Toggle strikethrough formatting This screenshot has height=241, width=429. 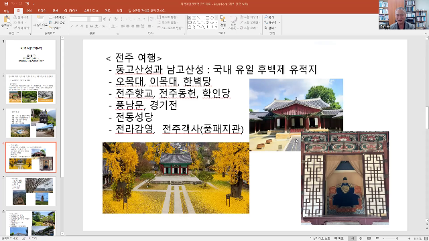tap(92, 26)
